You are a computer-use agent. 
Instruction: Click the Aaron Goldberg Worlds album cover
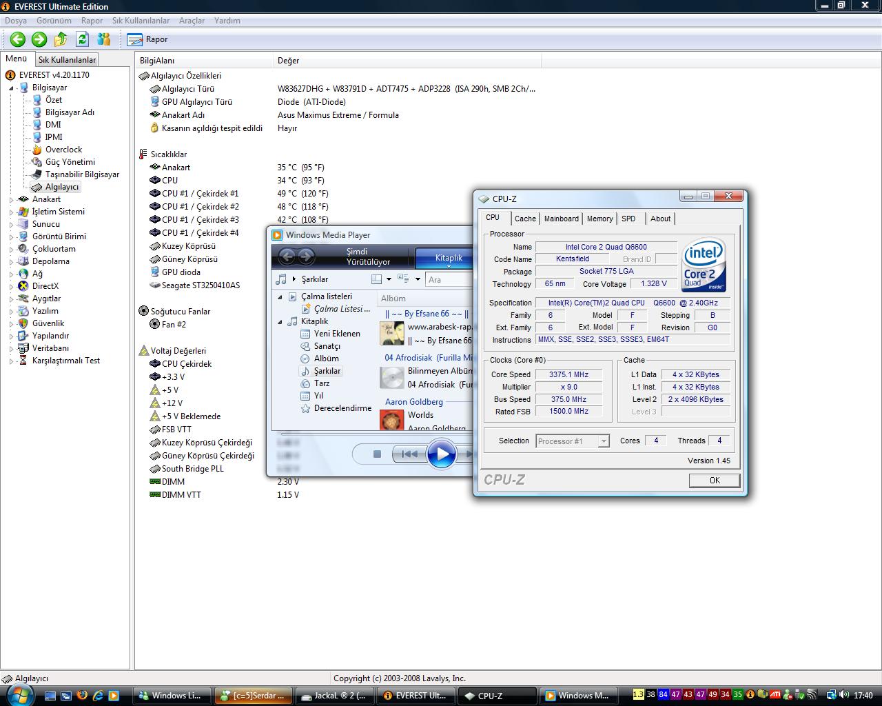[x=391, y=420]
